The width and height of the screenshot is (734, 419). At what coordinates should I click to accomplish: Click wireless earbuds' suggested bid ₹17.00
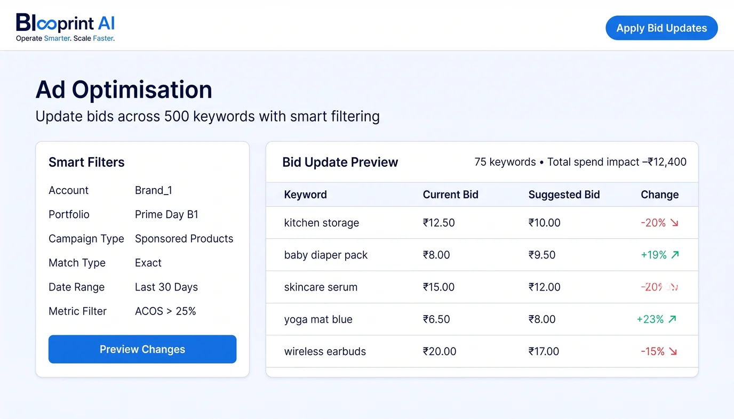(544, 351)
